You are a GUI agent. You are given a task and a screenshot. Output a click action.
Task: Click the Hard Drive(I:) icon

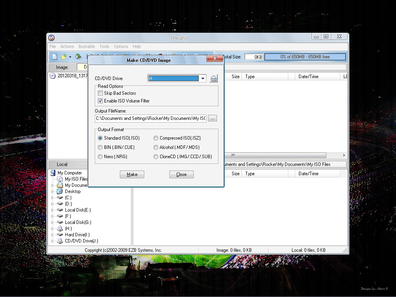click(x=60, y=235)
